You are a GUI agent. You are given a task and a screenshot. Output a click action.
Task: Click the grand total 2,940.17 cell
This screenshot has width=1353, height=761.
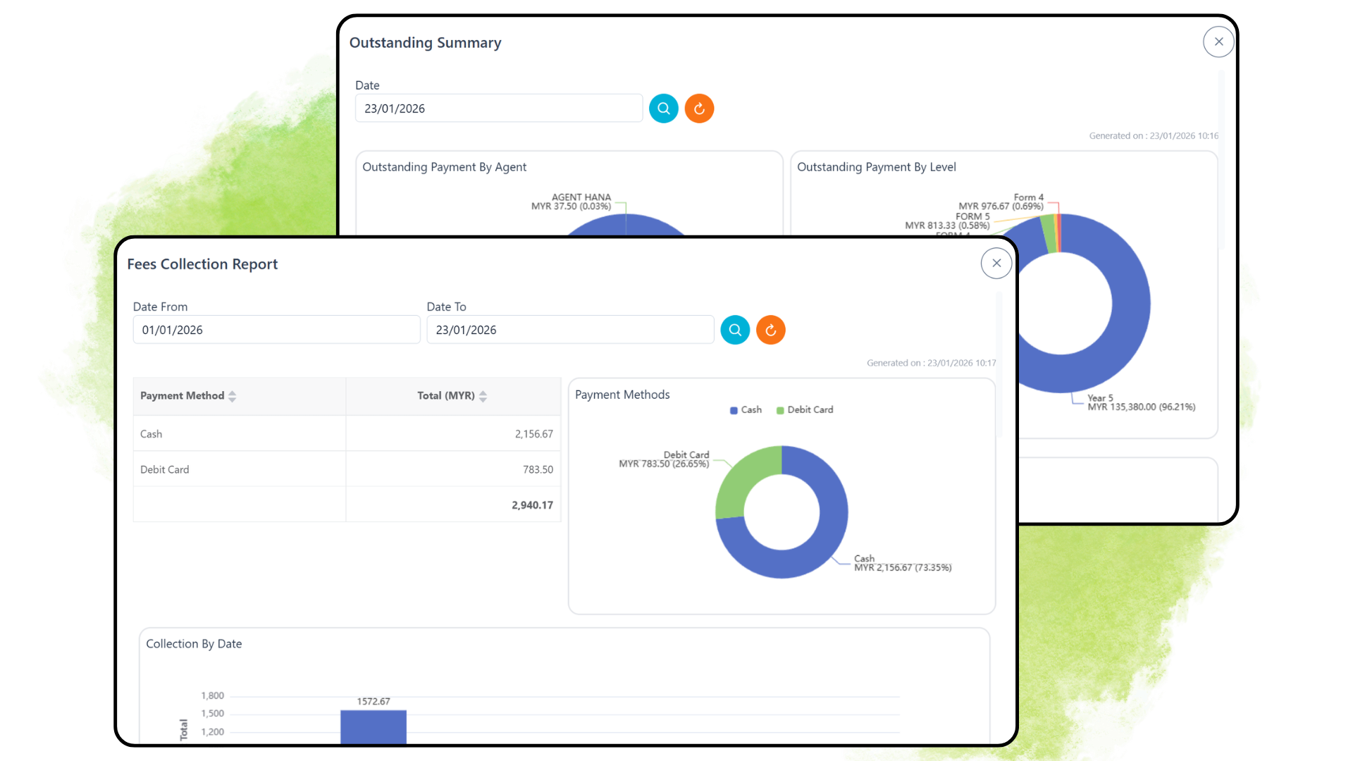[532, 505]
